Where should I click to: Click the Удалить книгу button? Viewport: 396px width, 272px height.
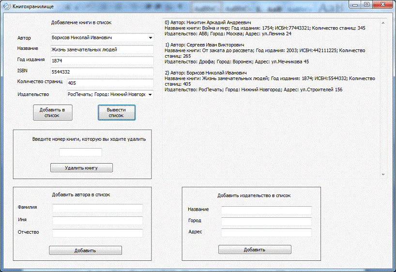81,167
